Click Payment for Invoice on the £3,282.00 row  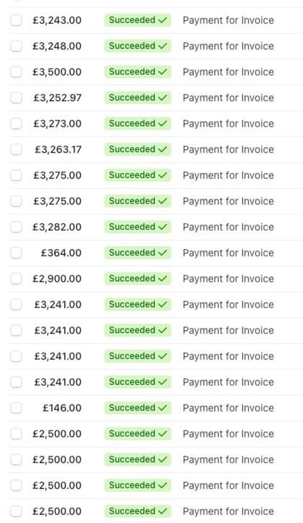(x=228, y=227)
